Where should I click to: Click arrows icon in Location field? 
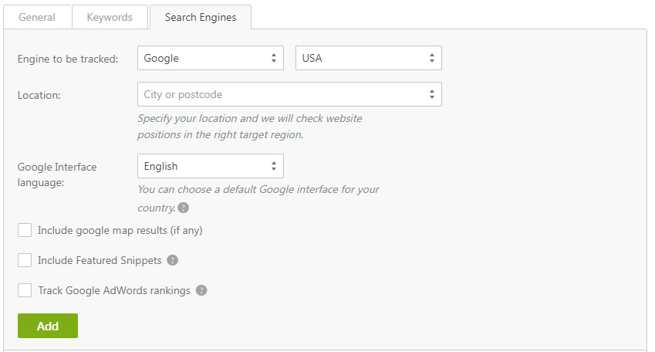pyautogui.click(x=432, y=94)
